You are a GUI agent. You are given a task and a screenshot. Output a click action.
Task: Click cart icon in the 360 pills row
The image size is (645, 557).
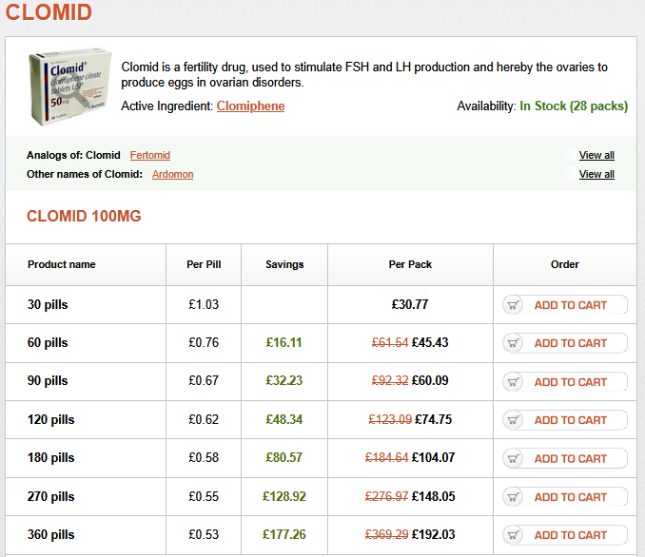click(513, 535)
